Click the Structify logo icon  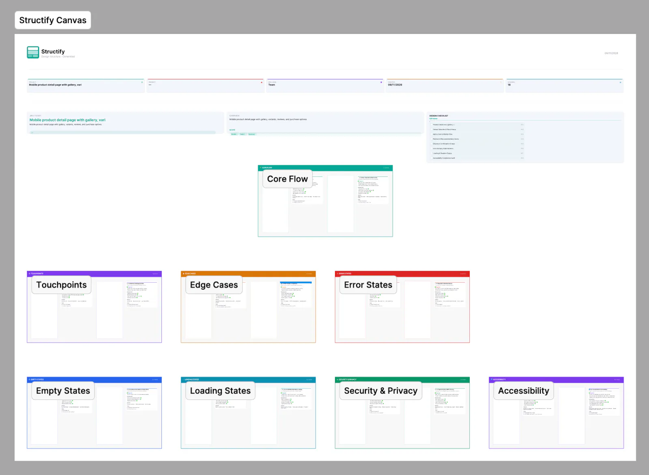point(33,52)
